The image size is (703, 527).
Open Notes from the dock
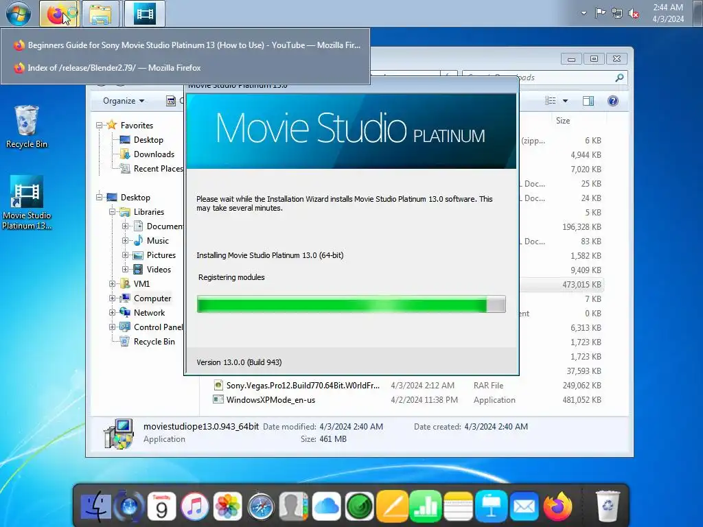pyautogui.click(x=458, y=507)
